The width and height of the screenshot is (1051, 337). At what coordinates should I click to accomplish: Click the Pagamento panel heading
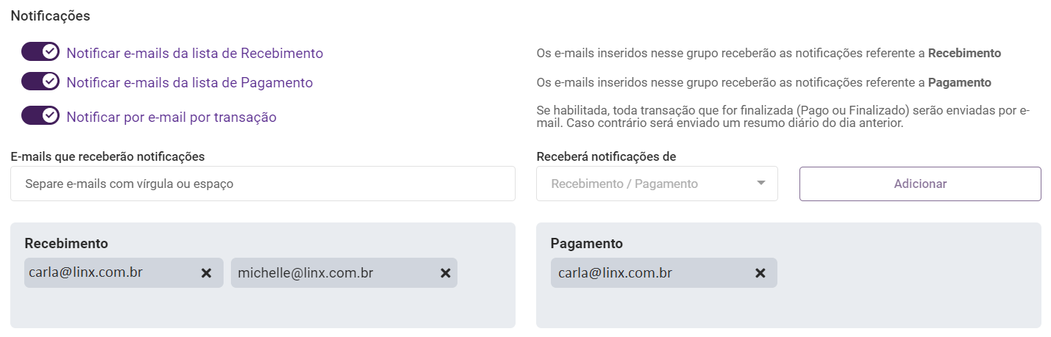pos(586,244)
